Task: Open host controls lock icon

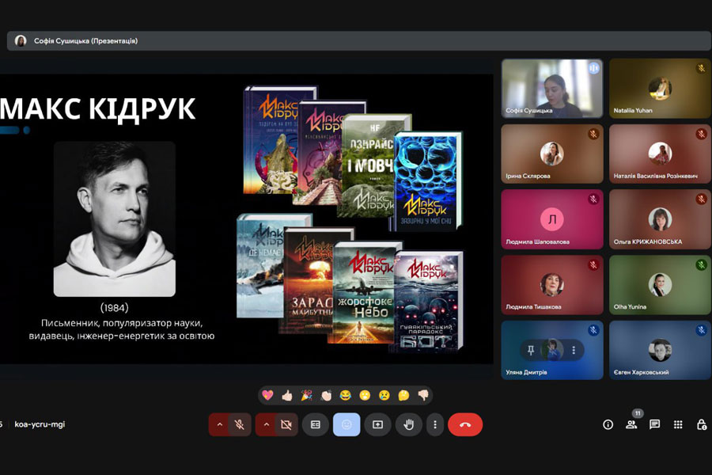Action: [x=701, y=424]
